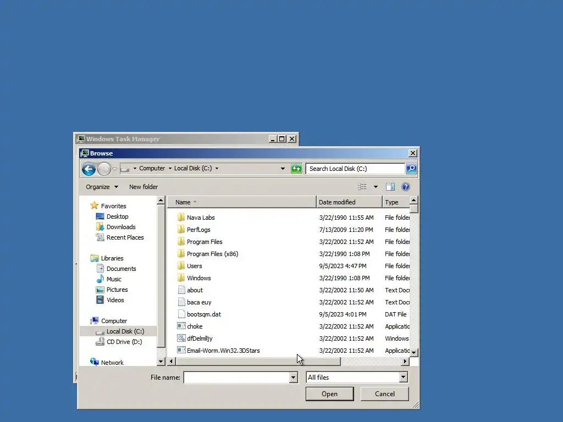Click the Back navigation arrow

tap(89, 169)
